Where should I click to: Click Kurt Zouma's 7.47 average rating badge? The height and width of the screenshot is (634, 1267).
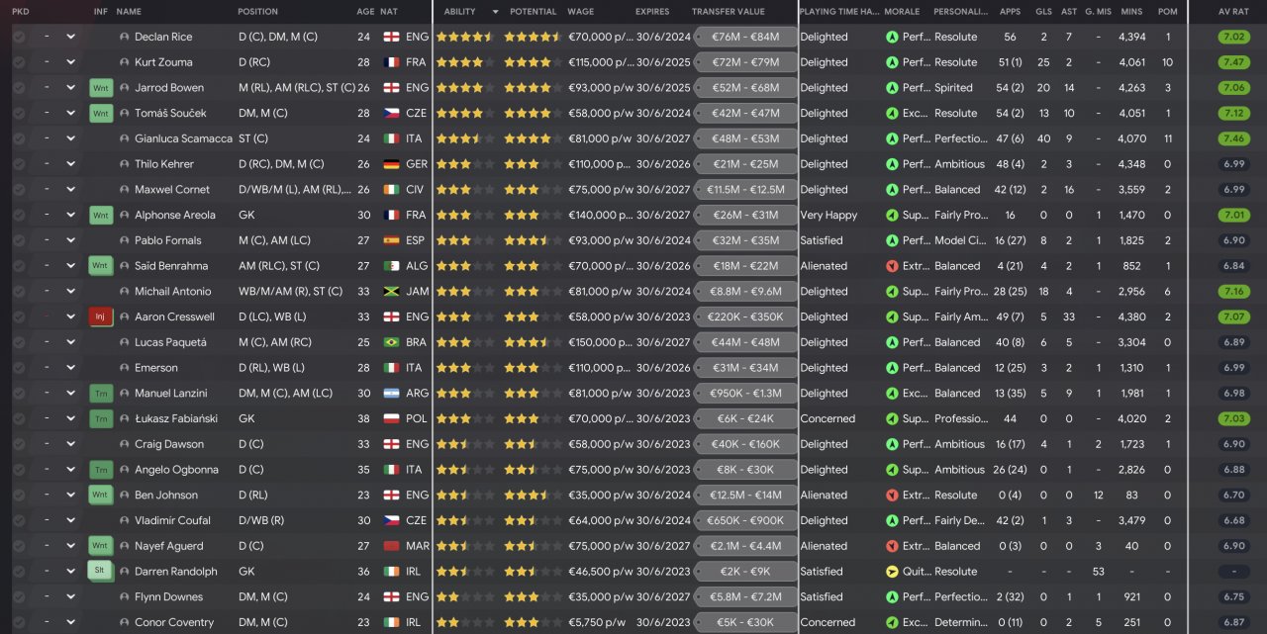1233,62
